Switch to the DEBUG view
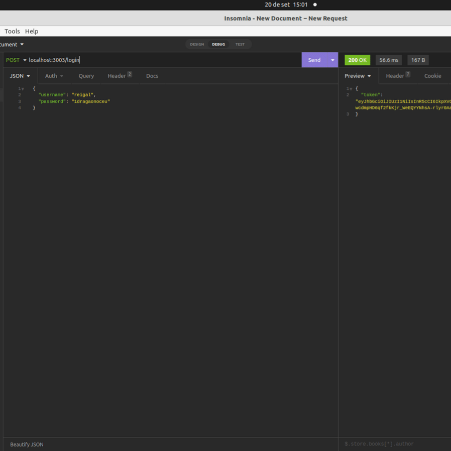 click(x=218, y=44)
